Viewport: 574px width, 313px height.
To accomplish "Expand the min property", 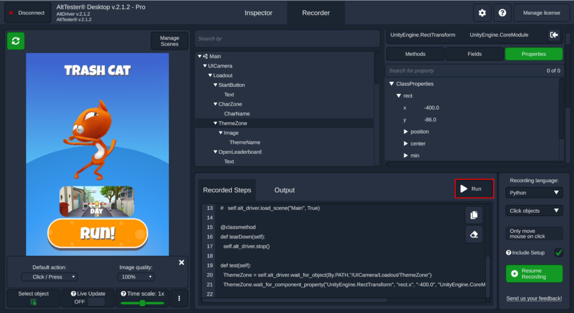I will (x=406, y=156).
